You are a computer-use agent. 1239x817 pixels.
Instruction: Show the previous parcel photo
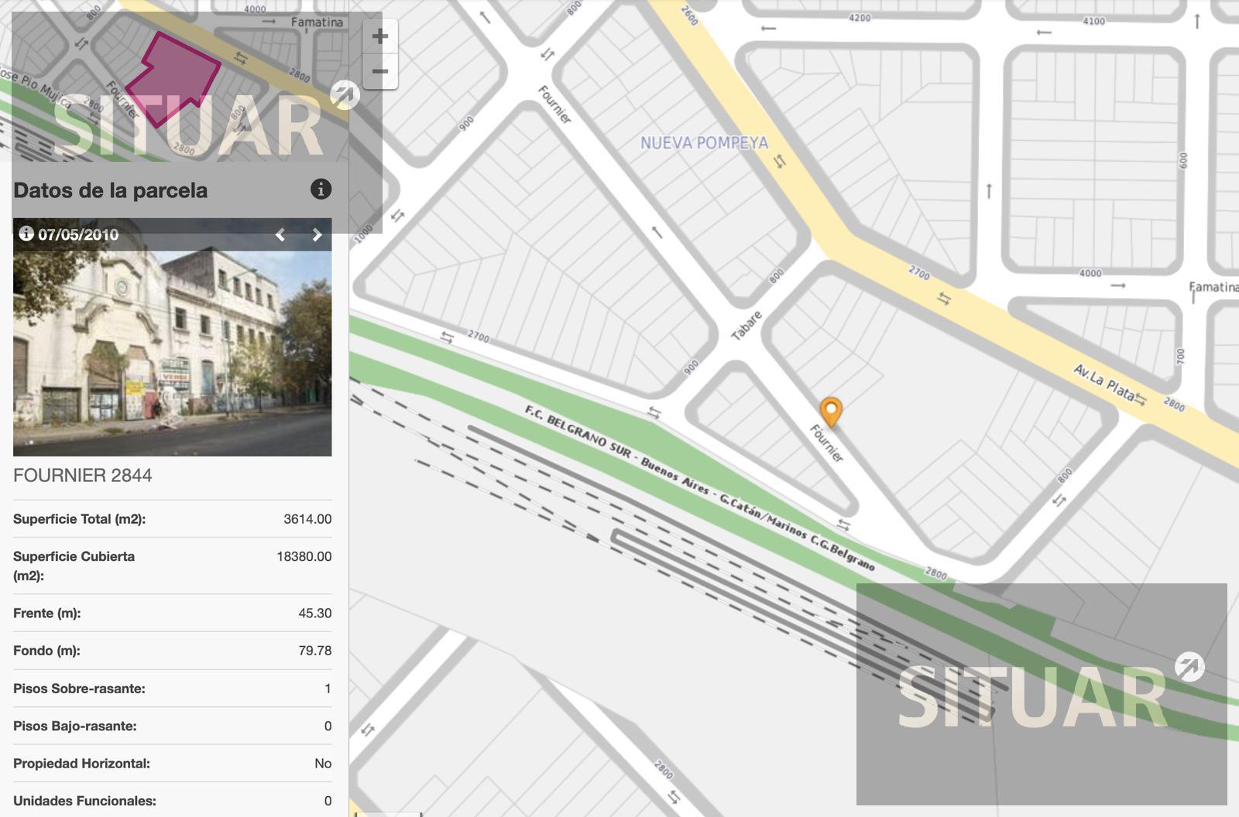(x=280, y=235)
